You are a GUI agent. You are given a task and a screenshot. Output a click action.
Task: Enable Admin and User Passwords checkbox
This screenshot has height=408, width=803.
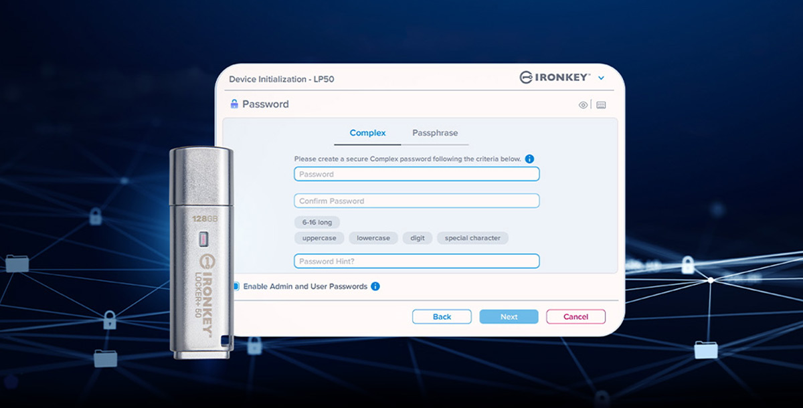[236, 286]
